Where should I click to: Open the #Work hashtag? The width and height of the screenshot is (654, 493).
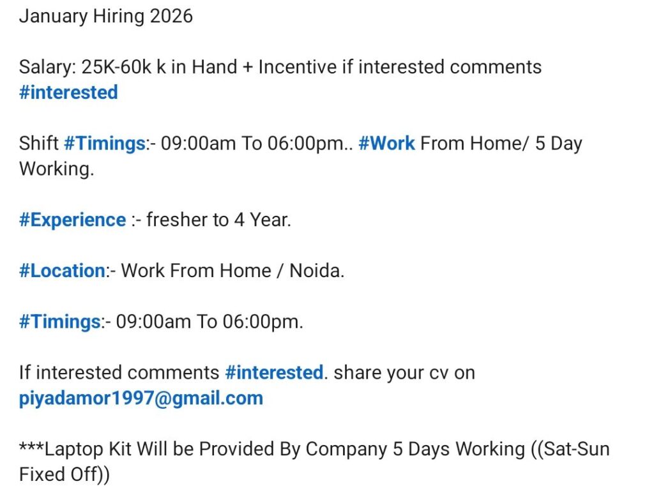point(386,143)
